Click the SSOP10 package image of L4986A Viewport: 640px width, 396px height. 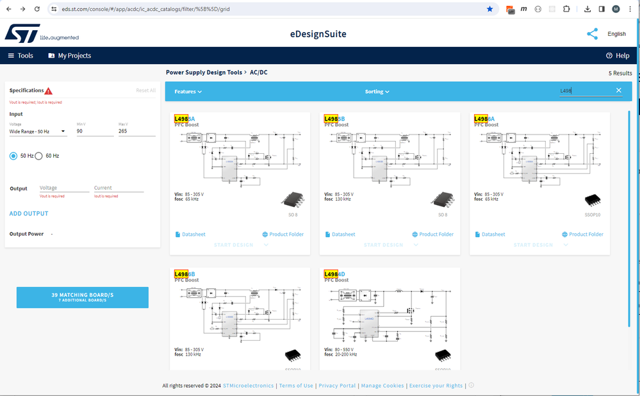[593, 200]
